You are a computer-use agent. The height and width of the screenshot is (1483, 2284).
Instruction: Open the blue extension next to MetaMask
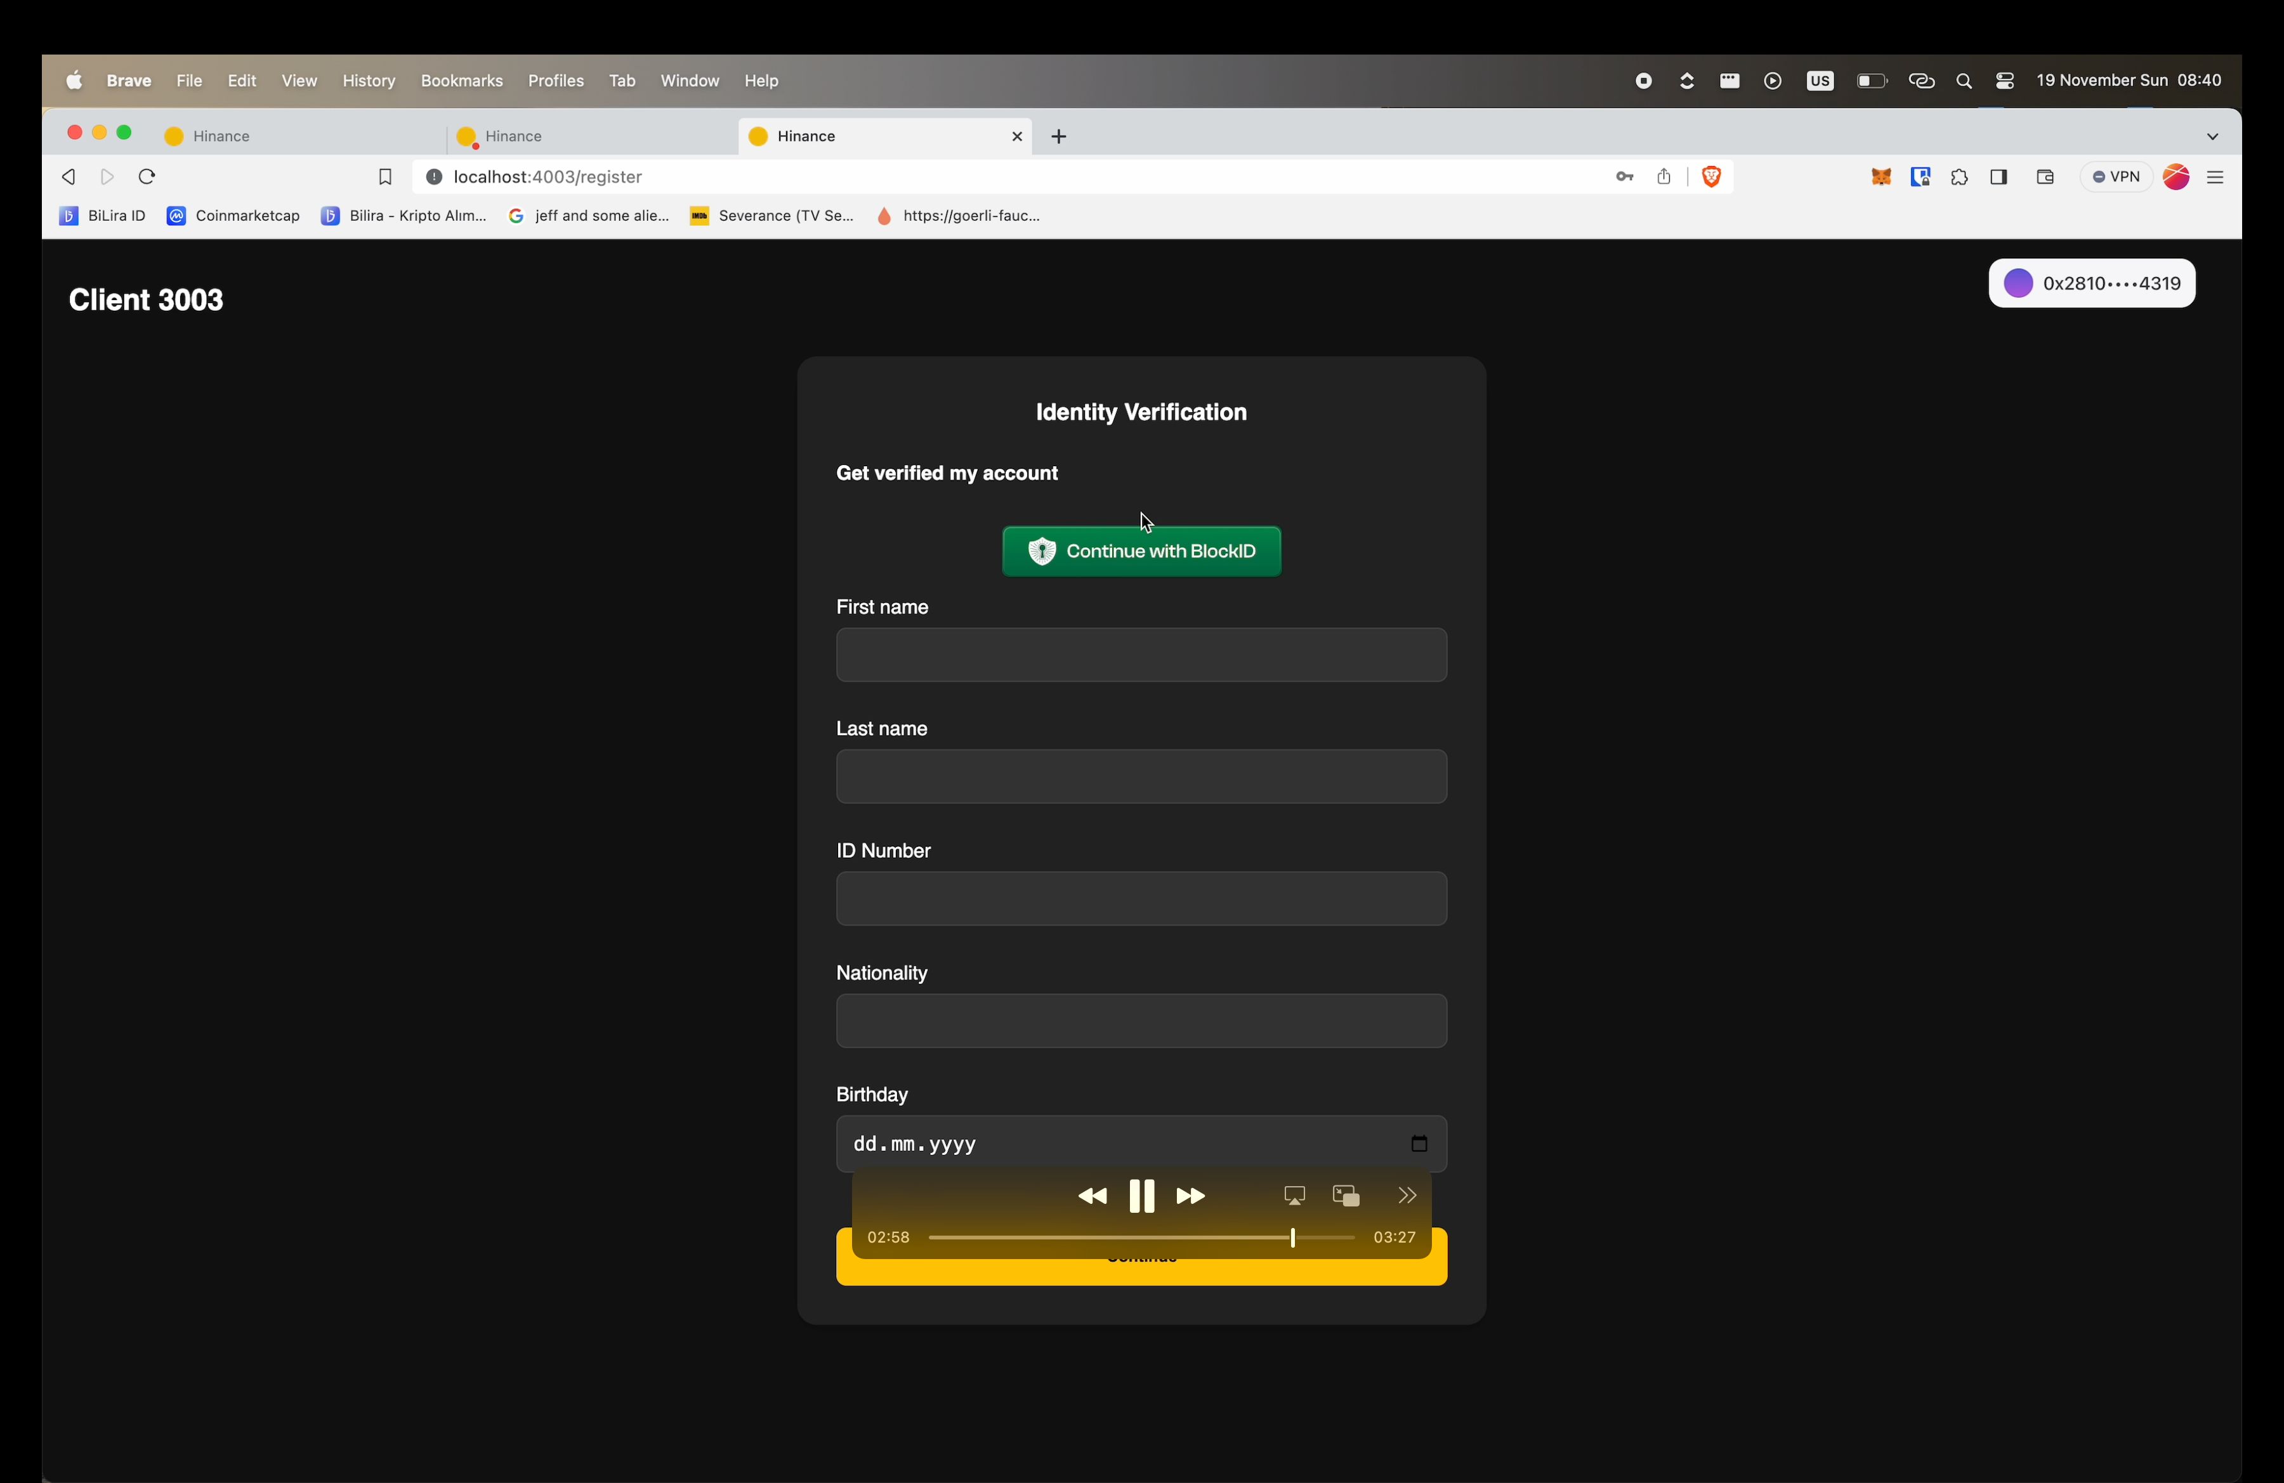pos(1920,176)
